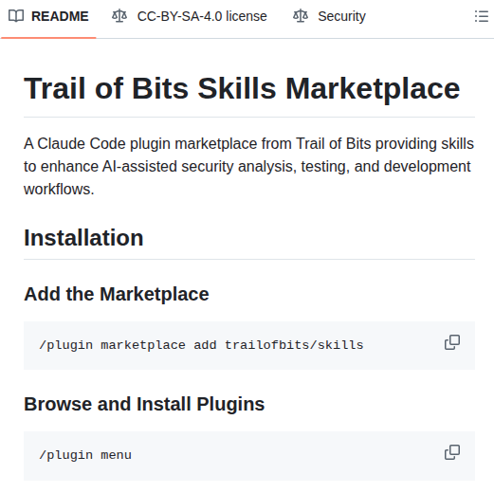Click the Trail of Bits Skills Marketplace heading
This screenshot has height=493, width=494.
pos(242,89)
